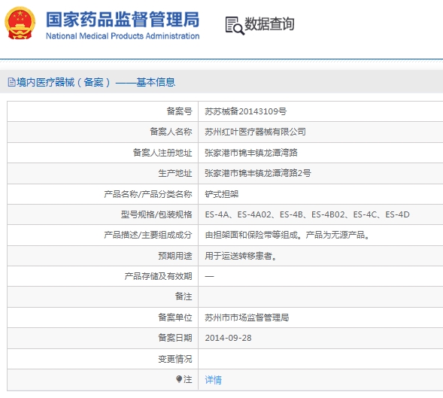Screen dimensions: 443x398
Task: Select the value 苏苏械备20143109号
Action: [x=245, y=111]
